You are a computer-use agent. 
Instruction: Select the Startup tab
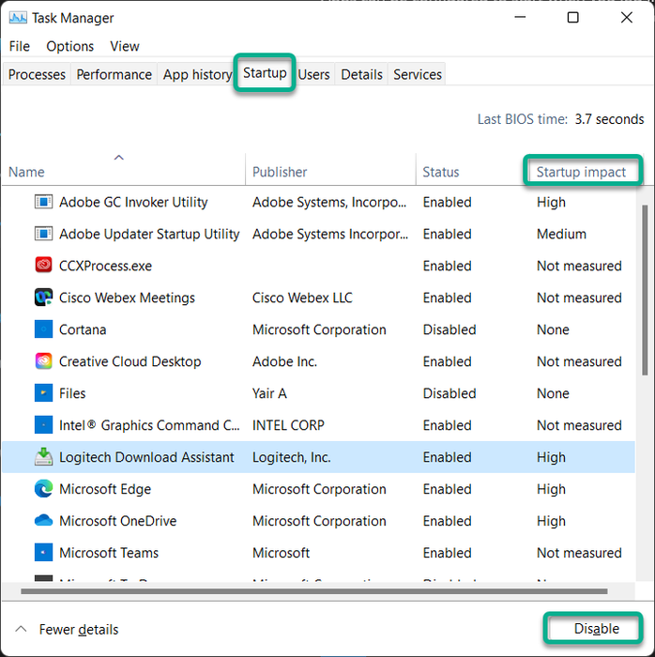pos(265,73)
